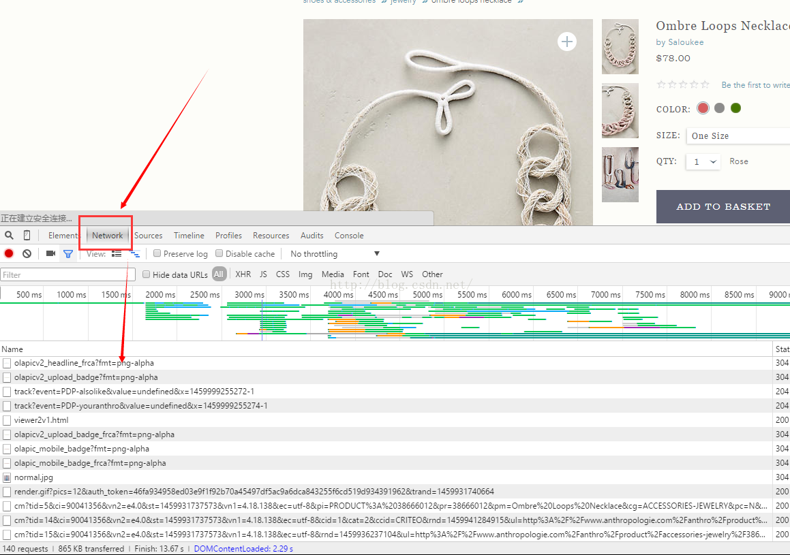Select the red color swatch

(x=703, y=108)
